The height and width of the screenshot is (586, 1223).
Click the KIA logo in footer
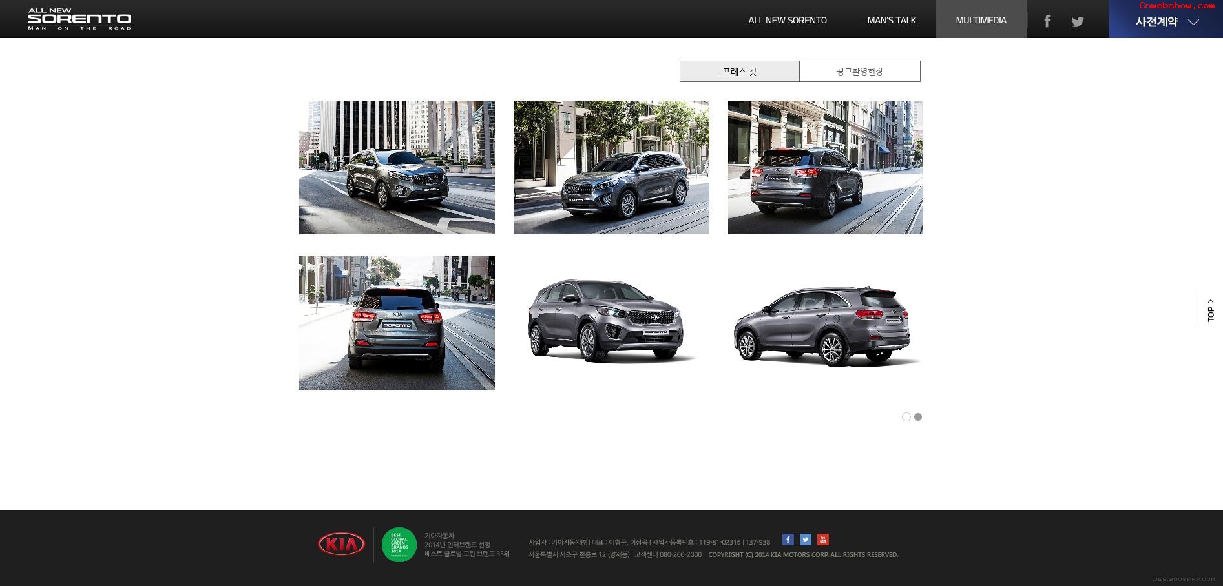(341, 544)
